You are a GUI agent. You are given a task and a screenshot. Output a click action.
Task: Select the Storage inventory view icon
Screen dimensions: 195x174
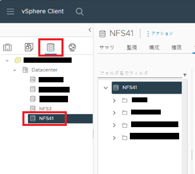pos(50,47)
